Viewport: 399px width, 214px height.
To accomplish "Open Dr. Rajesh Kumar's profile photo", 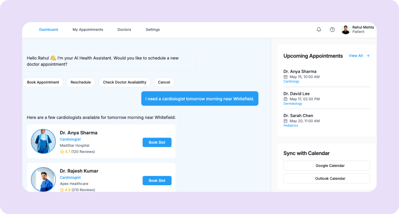I will tap(43, 179).
